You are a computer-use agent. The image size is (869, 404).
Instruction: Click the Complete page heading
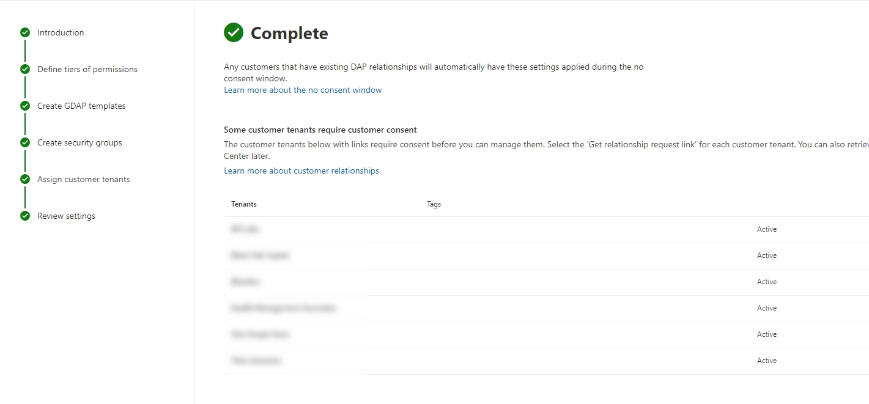pos(289,33)
